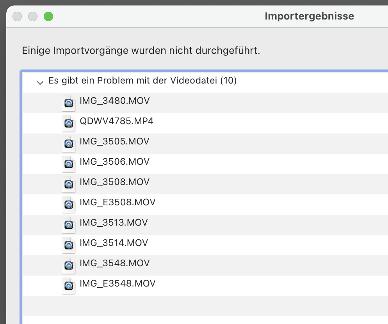Click the QDWV4785.MP4 video file icon

tap(69, 123)
